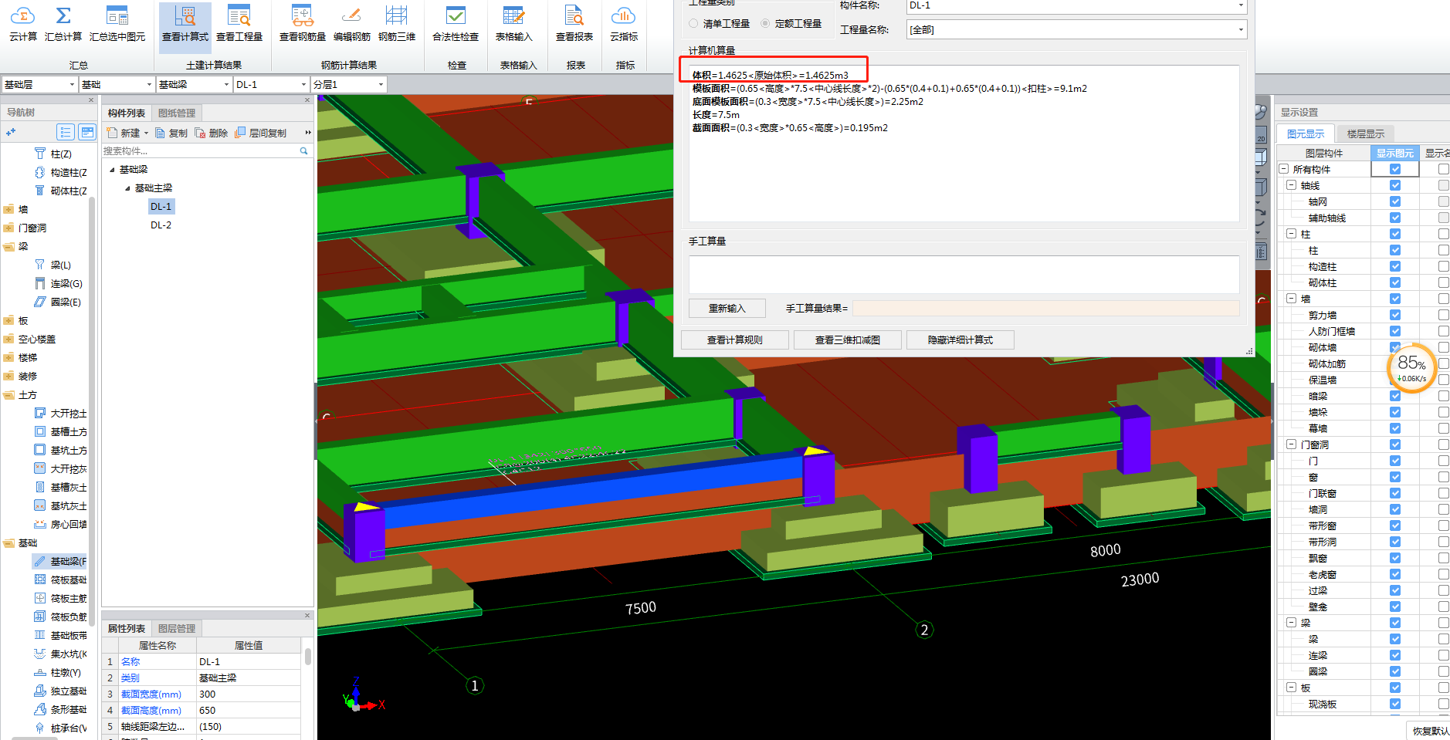
Task: Open 查看钢筋量 tool
Action: [x=302, y=24]
